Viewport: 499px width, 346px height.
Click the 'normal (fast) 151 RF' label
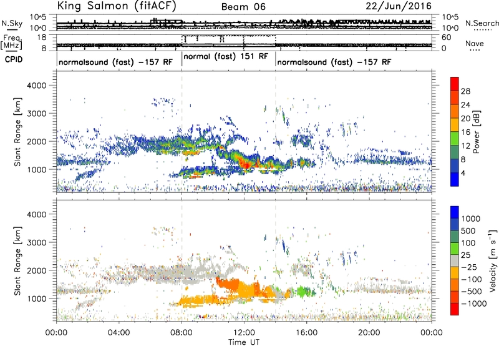[x=226, y=56]
